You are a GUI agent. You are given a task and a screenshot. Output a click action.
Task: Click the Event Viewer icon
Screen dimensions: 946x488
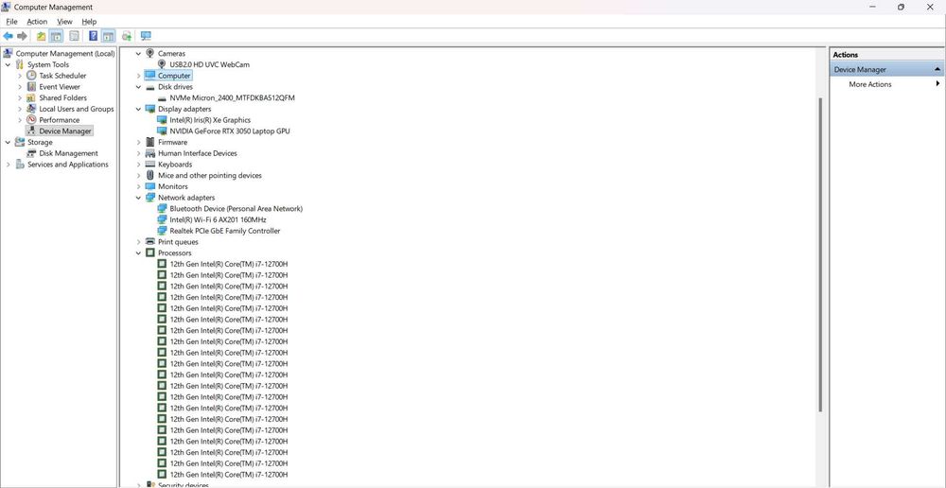coord(31,87)
